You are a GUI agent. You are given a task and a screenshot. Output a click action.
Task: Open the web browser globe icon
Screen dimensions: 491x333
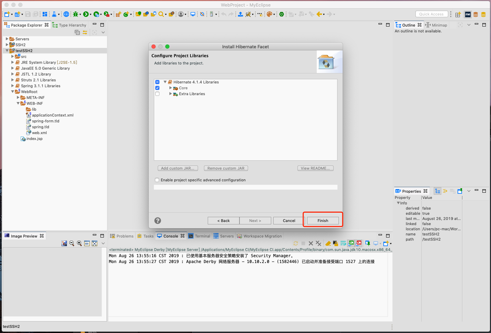click(66, 14)
